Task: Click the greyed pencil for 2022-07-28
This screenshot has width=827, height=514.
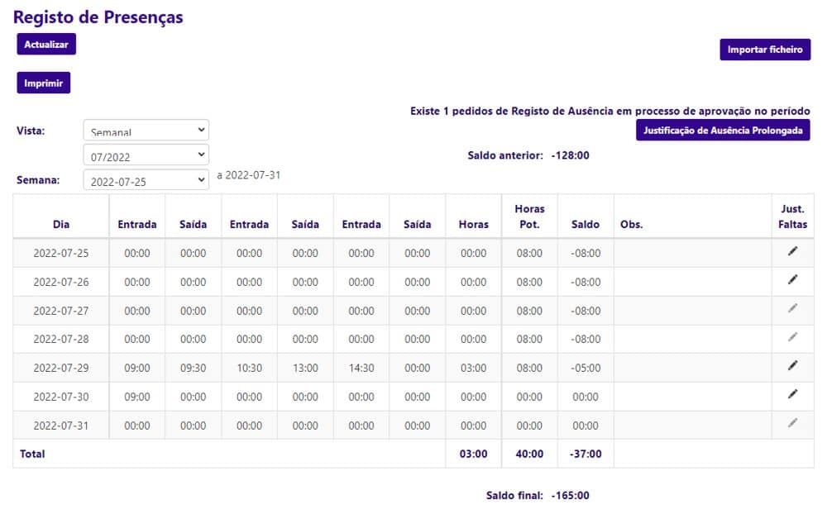Action: point(792,337)
